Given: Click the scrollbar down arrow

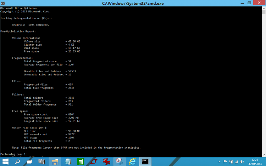Looking at the screenshot, I should (x=264, y=155).
